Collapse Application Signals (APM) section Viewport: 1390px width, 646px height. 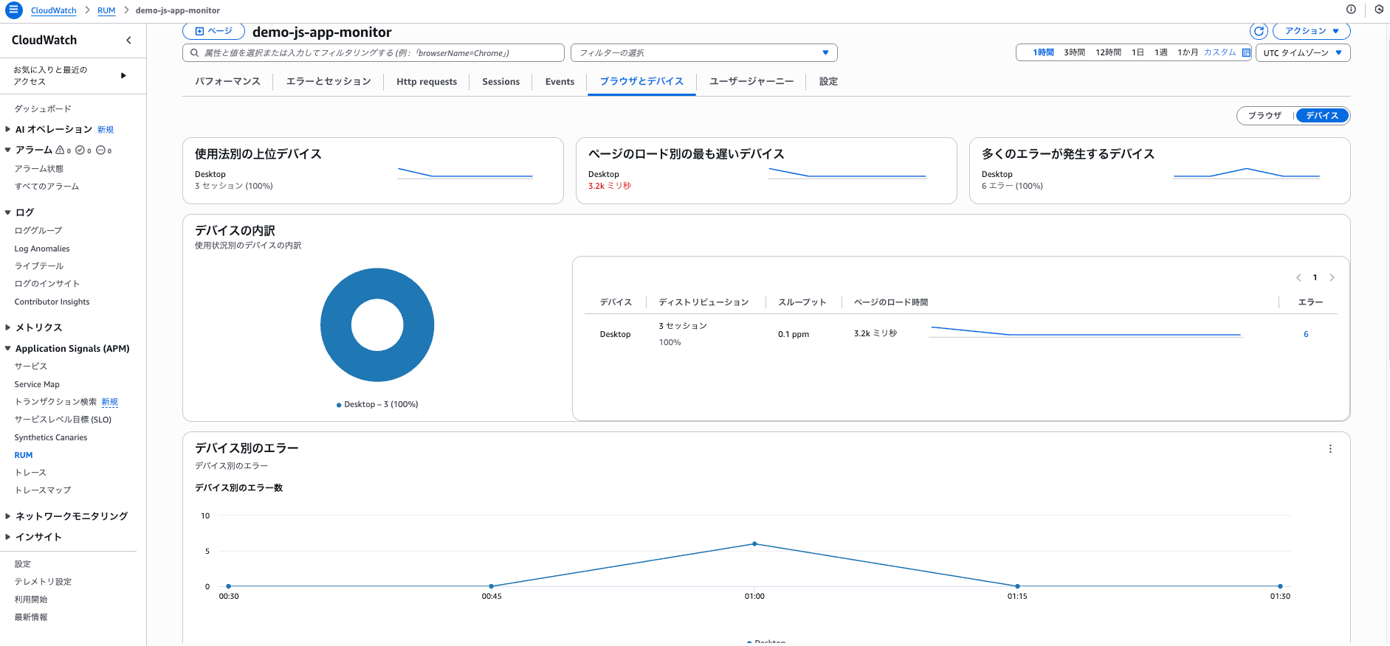pyautogui.click(x=7, y=348)
